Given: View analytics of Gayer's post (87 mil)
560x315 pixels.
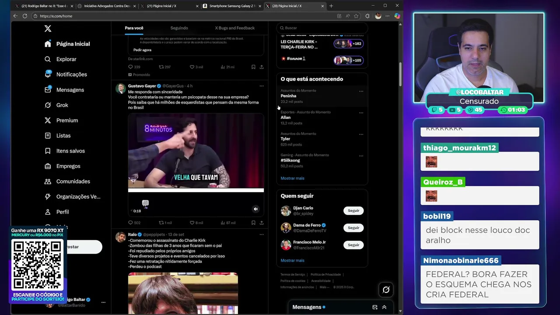Looking at the screenshot, I should (227, 223).
